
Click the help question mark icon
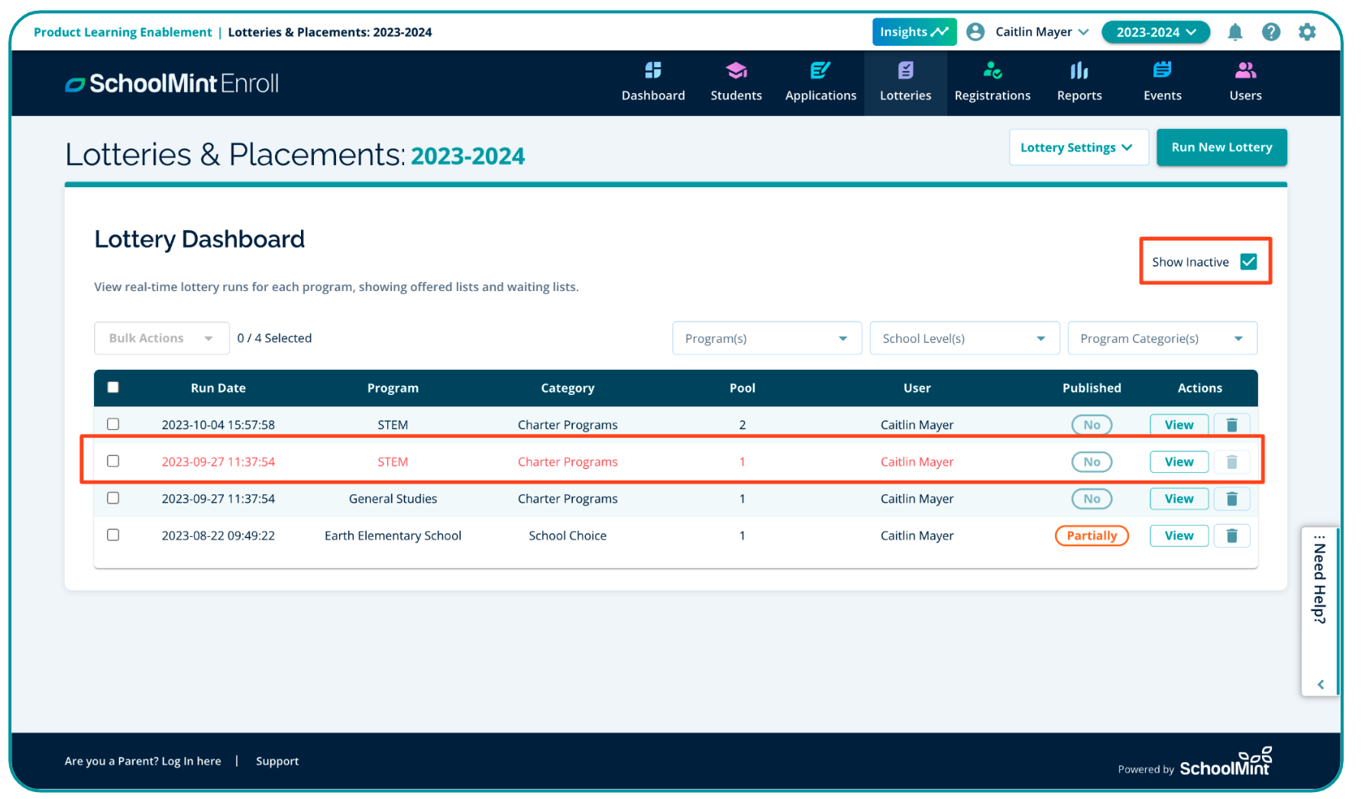click(x=1270, y=32)
